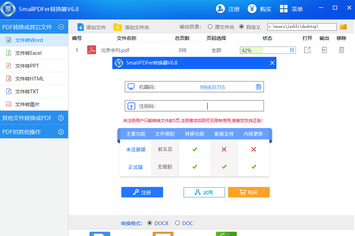Viewport: 355px width, 236px height.
Task: Select 文件转Excel in sidebar
Action: tap(34, 53)
